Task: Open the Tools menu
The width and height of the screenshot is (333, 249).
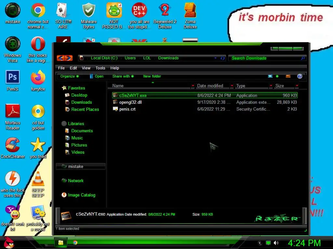Action: [100, 68]
